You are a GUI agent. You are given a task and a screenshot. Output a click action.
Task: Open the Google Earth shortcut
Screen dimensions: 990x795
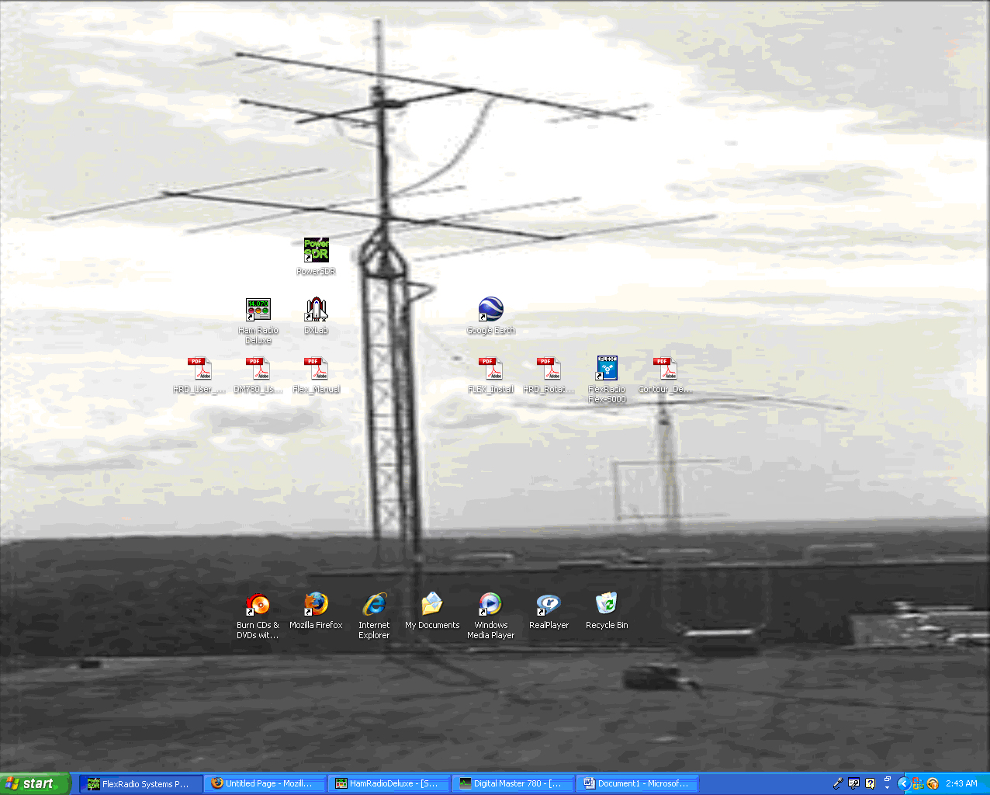(x=490, y=310)
